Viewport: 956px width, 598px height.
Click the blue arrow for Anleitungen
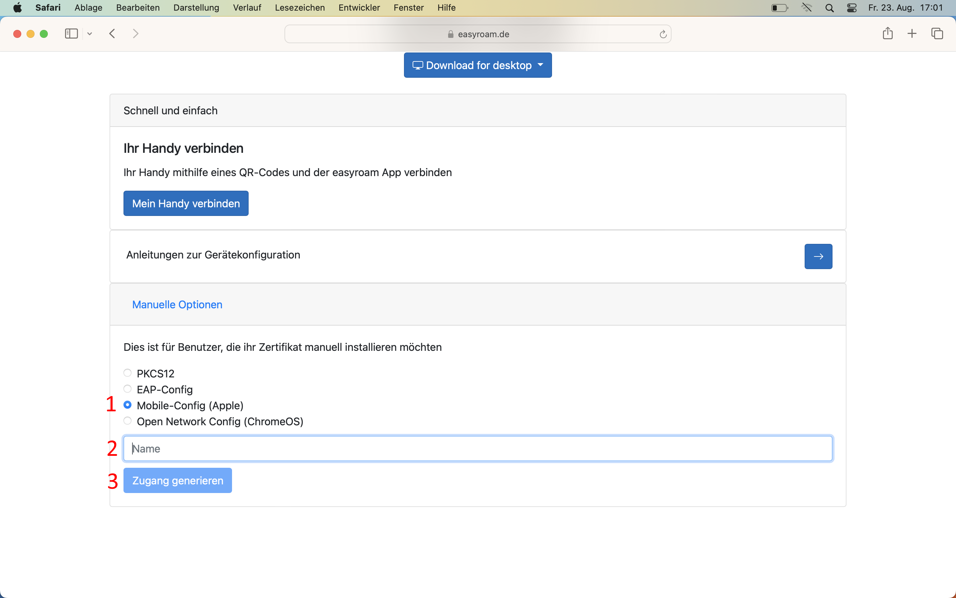[818, 256]
